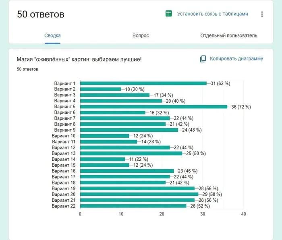Viewport: 282px width, 240px height.
Task: Switch to Отдельный пользователь tab
Action: tap(228, 35)
